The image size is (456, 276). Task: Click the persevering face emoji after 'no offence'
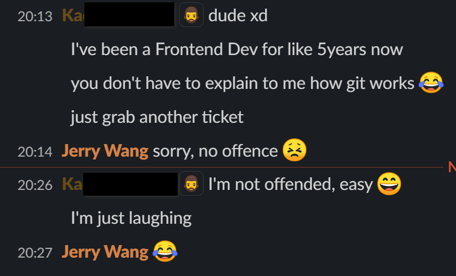pos(295,150)
